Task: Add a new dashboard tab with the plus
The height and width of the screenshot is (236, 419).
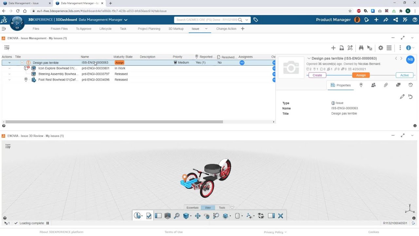Action: 243,29
